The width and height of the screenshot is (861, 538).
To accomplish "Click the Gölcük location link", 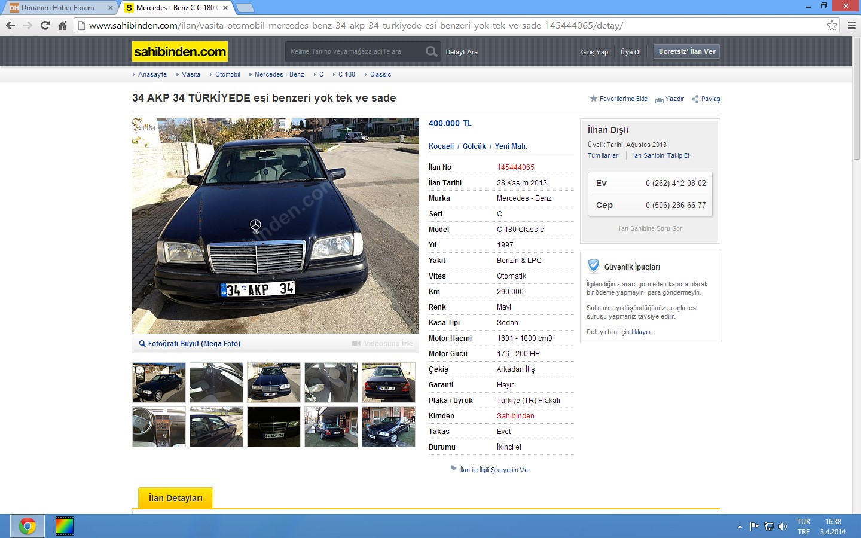I will click(x=474, y=146).
